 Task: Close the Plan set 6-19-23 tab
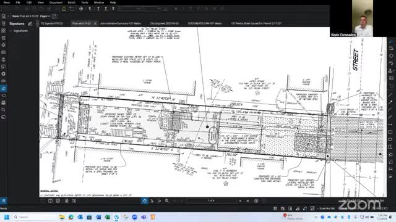[95, 23]
